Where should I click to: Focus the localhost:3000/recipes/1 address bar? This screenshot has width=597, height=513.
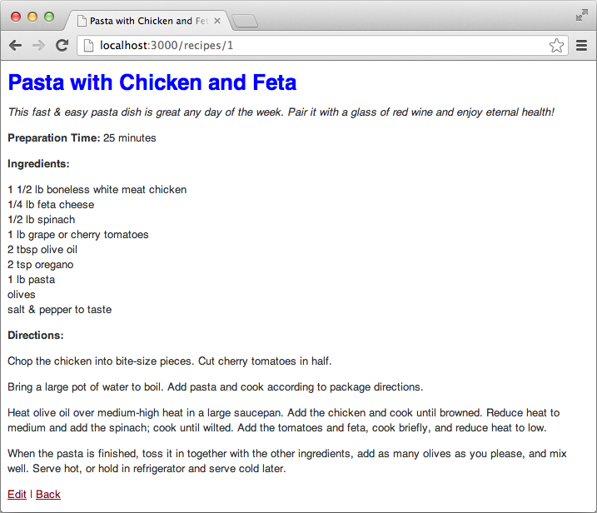316,46
